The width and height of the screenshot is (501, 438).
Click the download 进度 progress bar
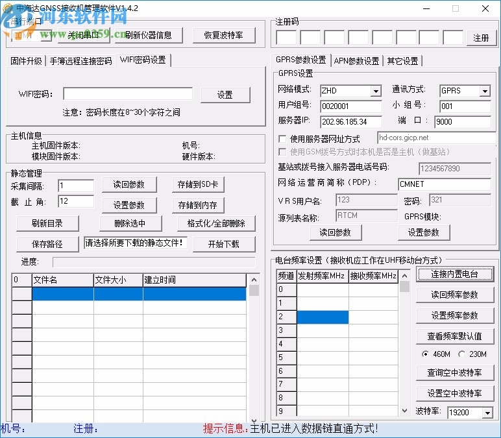[x=154, y=262]
